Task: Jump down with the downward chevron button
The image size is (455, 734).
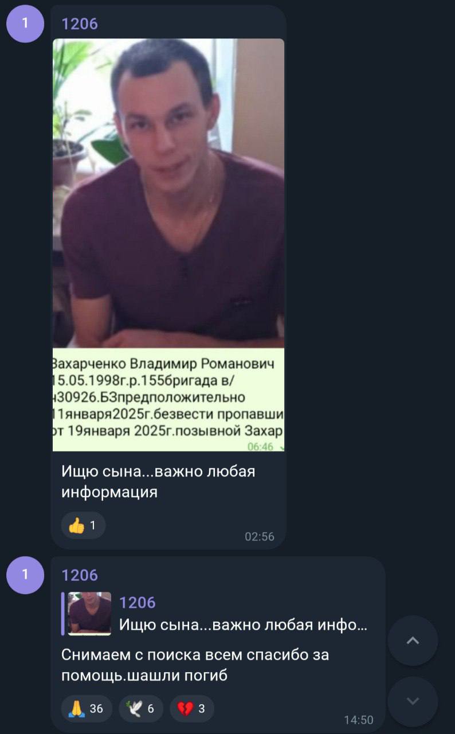Action: coord(413,701)
